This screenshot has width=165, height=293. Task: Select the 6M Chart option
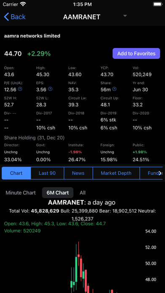point(58,193)
